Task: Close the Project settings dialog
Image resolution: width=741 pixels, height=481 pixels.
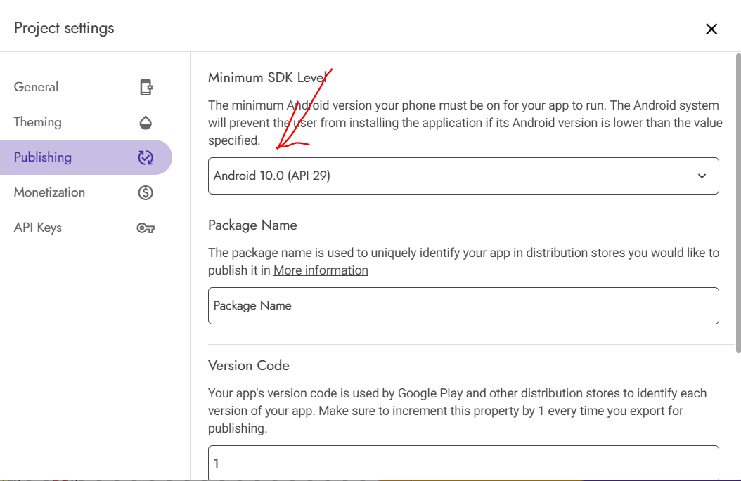Action: (711, 29)
